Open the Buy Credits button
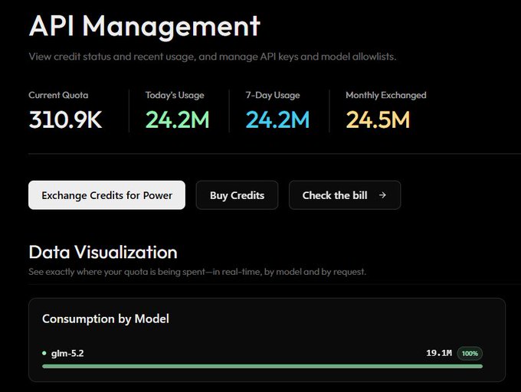The width and height of the screenshot is (521, 392). point(237,195)
